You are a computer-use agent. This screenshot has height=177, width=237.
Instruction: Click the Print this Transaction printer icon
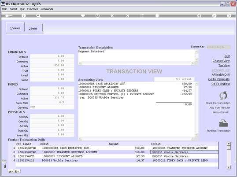tap(223, 123)
